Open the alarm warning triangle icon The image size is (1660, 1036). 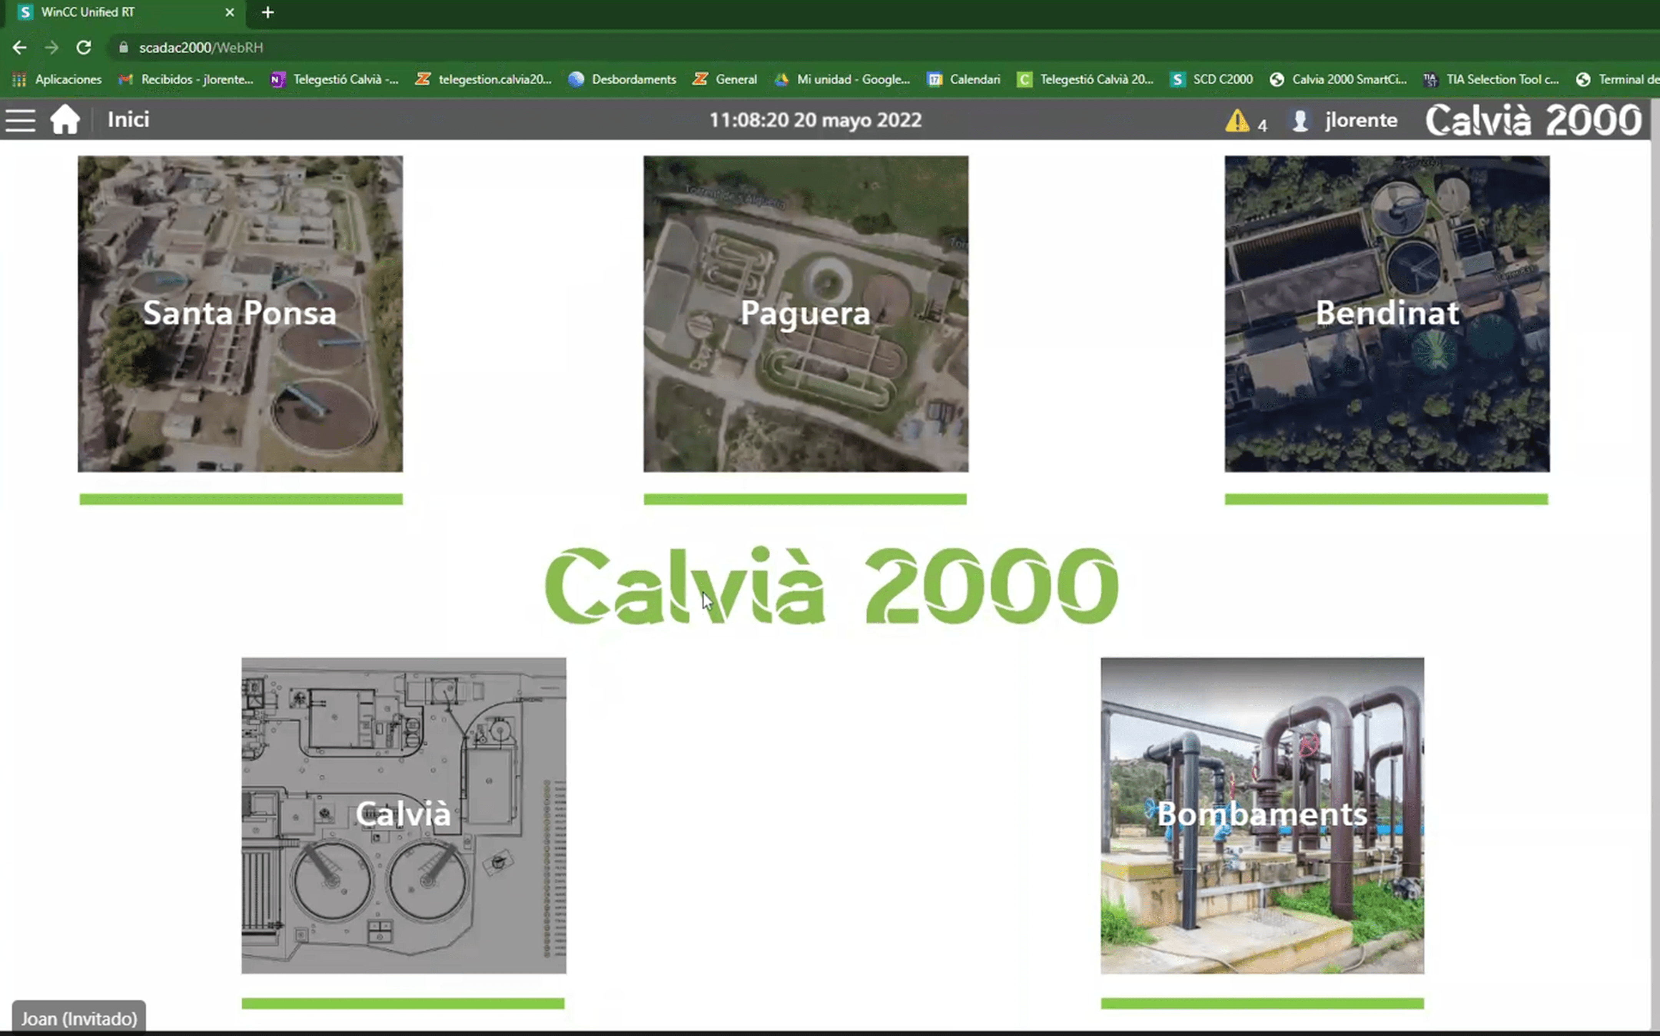(1237, 121)
